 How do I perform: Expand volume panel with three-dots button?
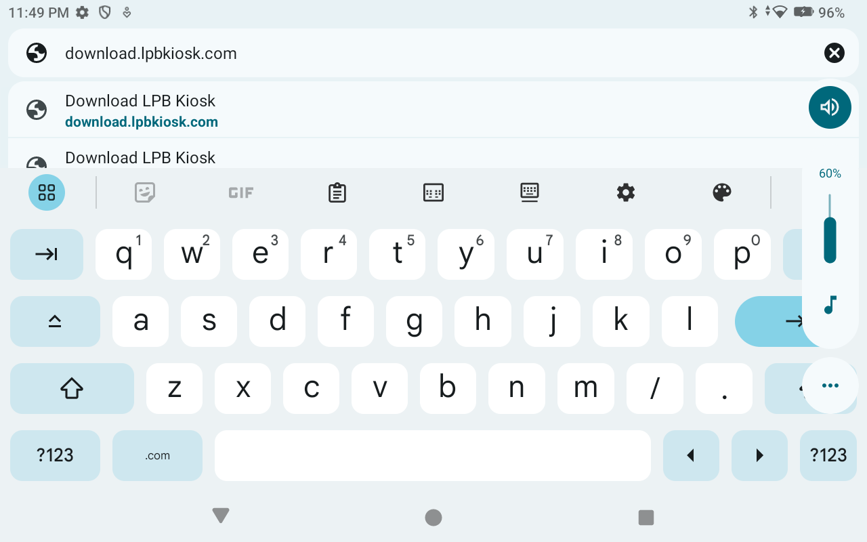830,385
